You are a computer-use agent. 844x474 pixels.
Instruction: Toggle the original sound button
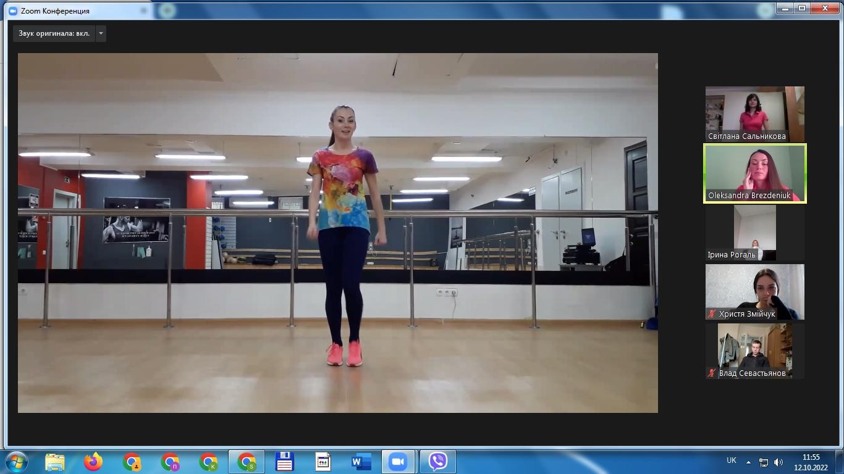pos(54,33)
